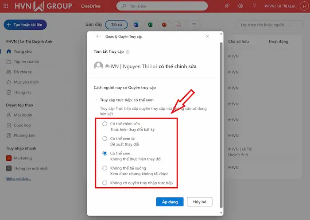Open the app launcher grid icon

tap(6, 6)
